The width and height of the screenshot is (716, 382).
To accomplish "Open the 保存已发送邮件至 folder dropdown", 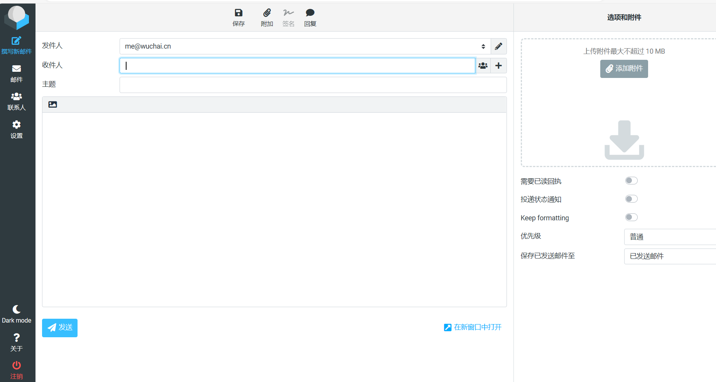I will coord(670,256).
